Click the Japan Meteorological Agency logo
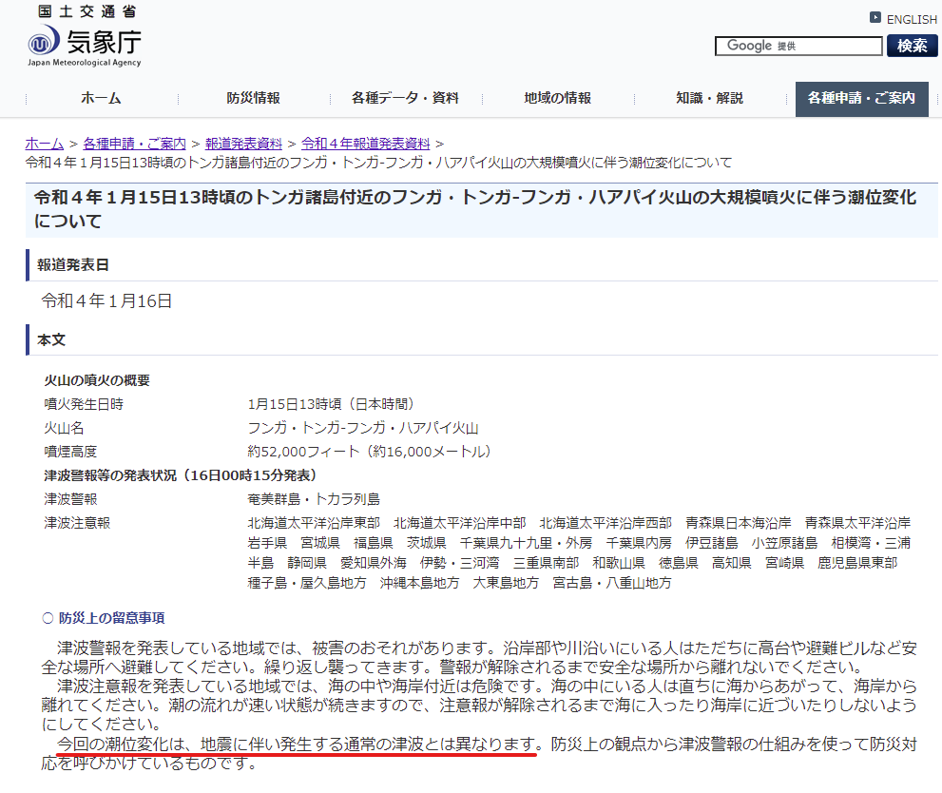Viewport: 942px width, 793px height. click(84, 47)
